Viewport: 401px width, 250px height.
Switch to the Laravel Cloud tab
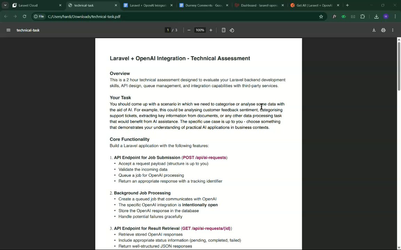pyautogui.click(x=37, y=5)
